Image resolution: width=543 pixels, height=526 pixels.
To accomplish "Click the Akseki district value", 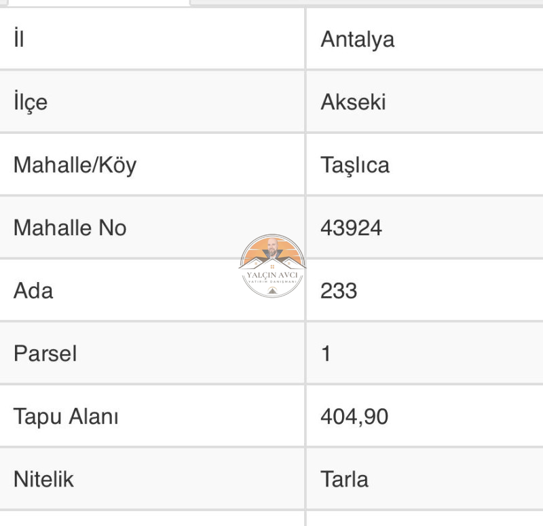I will 353,103.
